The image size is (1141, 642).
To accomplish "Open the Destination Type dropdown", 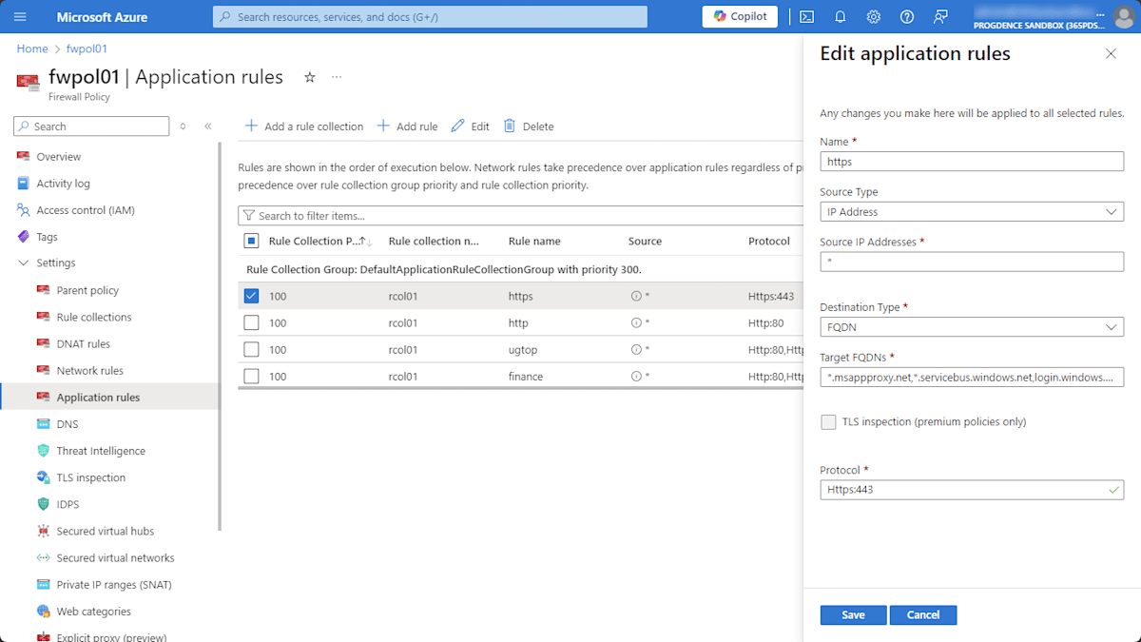I will pyautogui.click(x=972, y=327).
